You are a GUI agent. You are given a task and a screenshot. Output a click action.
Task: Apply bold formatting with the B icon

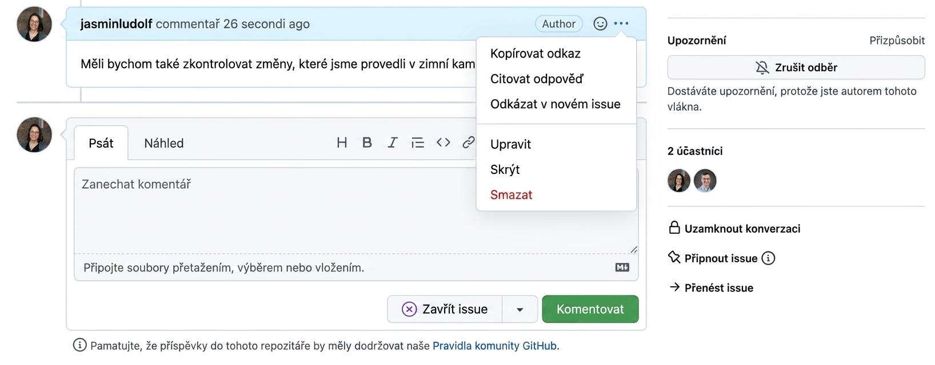(x=367, y=143)
